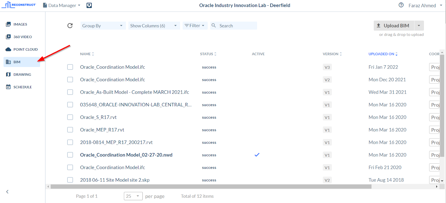The height and width of the screenshot is (203, 446).
Task: Refresh the BIM file list
Action: click(x=70, y=26)
